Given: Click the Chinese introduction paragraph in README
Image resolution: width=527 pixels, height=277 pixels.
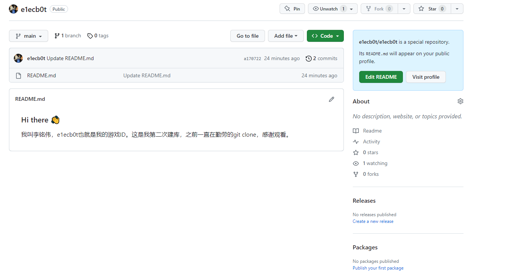Looking at the screenshot, I should tap(155, 134).
